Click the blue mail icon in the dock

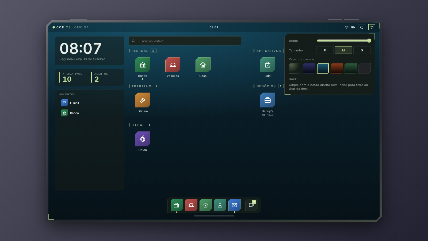235,205
